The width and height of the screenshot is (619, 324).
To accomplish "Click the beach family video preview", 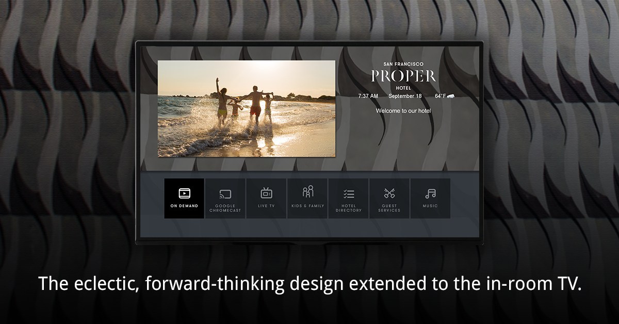I will 246,108.
